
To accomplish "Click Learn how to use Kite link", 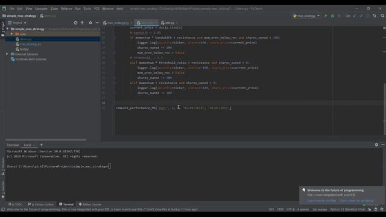I will [321, 201].
